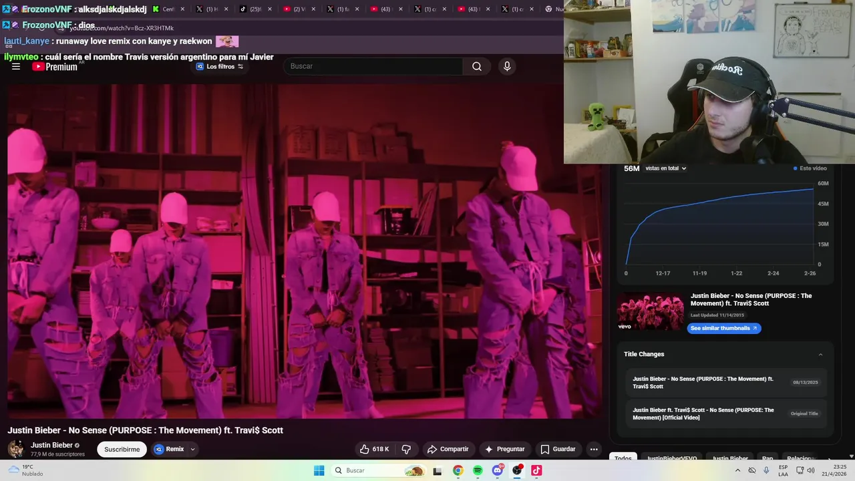855x481 pixels.
Task: Close the TikTok (25) browser tab
Action: point(270,9)
